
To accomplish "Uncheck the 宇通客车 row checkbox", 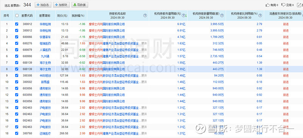I will (x=17, y=37).
